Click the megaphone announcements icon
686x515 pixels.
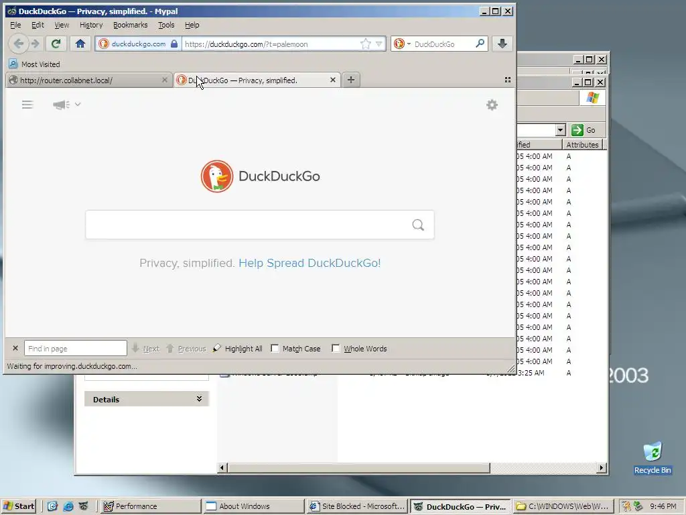coord(61,105)
